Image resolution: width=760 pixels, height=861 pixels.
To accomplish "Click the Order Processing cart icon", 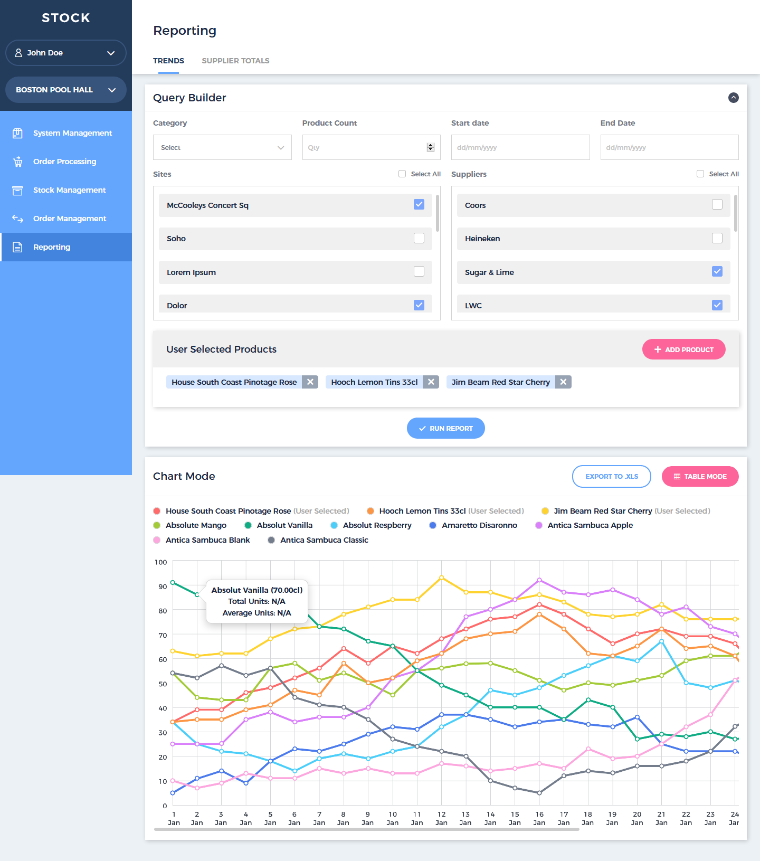I will tap(17, 162).
